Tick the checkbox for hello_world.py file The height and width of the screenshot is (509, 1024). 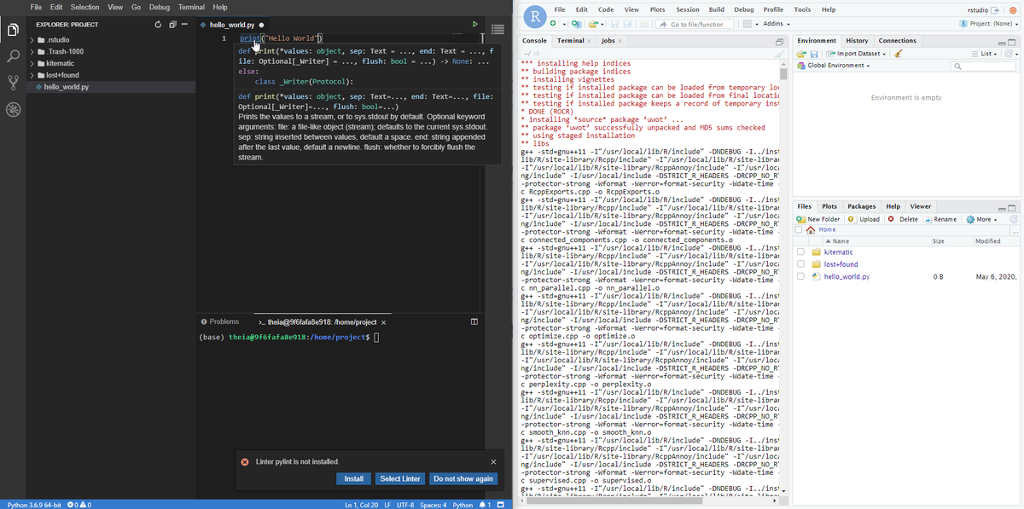(x=800, y=277)
